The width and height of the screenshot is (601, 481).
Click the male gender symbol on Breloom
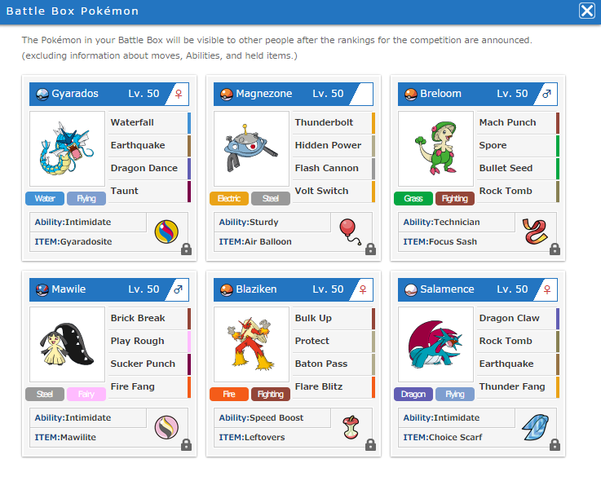547,94
